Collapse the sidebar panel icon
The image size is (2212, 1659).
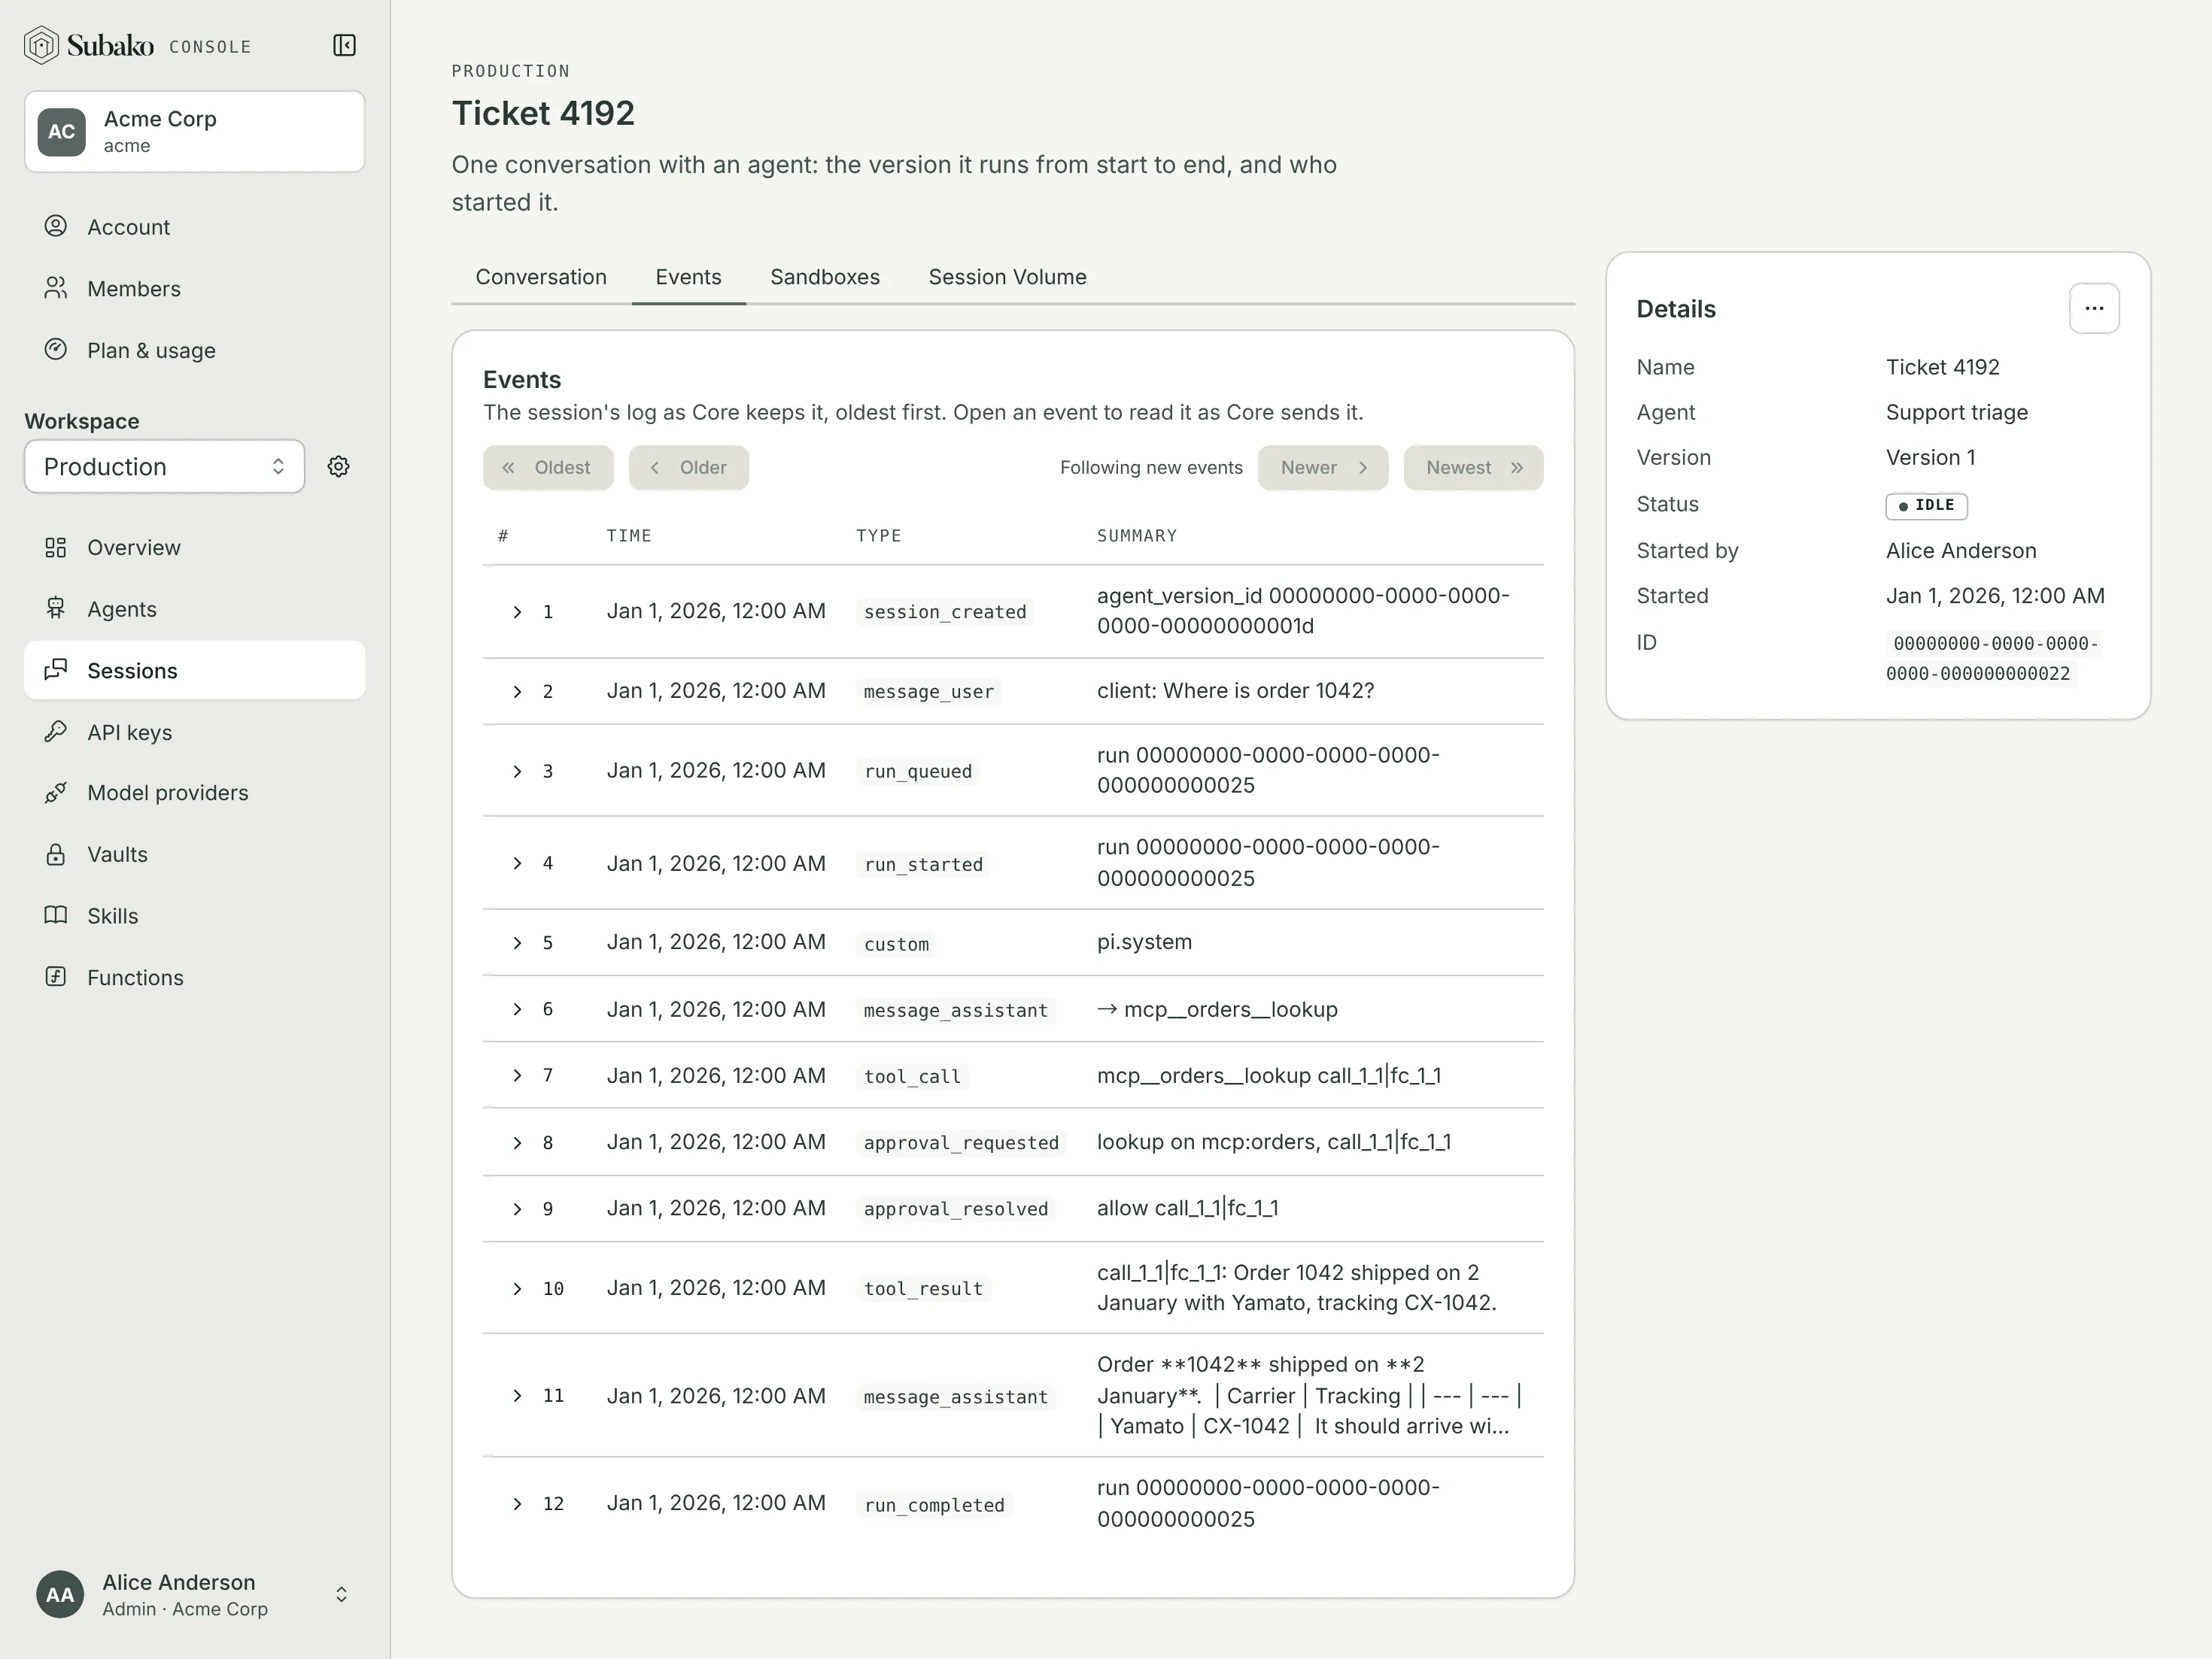(344, 46)
